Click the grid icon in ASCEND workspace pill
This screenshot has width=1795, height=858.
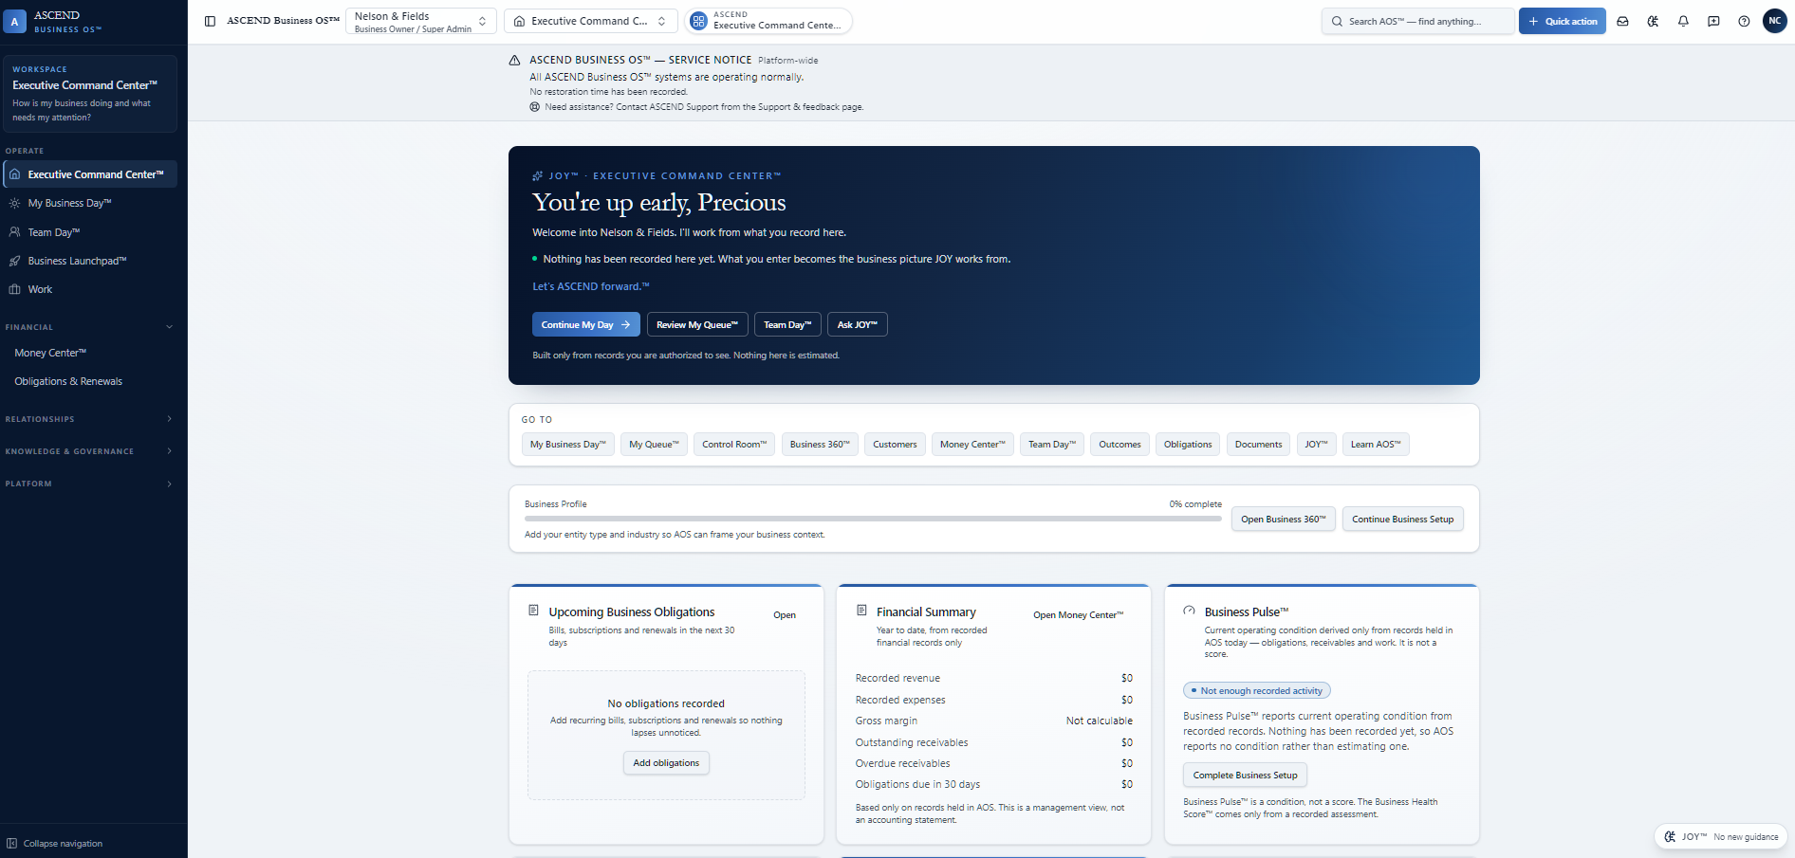pos(699,21)
